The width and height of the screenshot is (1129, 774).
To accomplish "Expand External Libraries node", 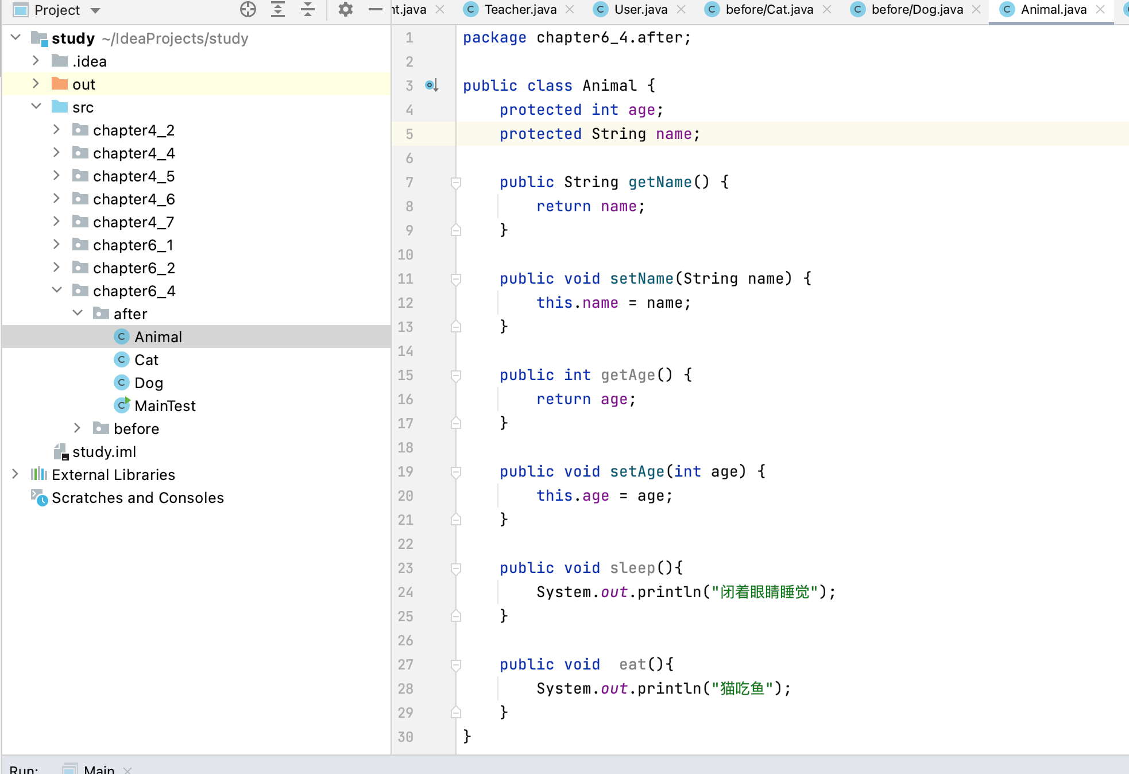I will (x=16, y=474).
